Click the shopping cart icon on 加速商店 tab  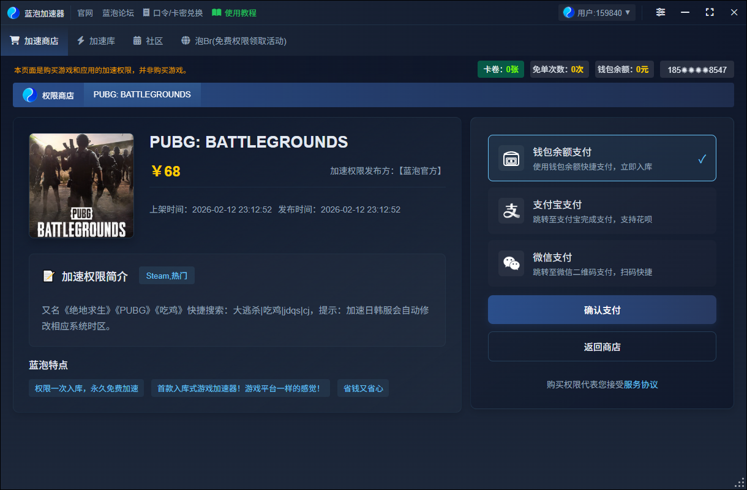click(15, 40)
